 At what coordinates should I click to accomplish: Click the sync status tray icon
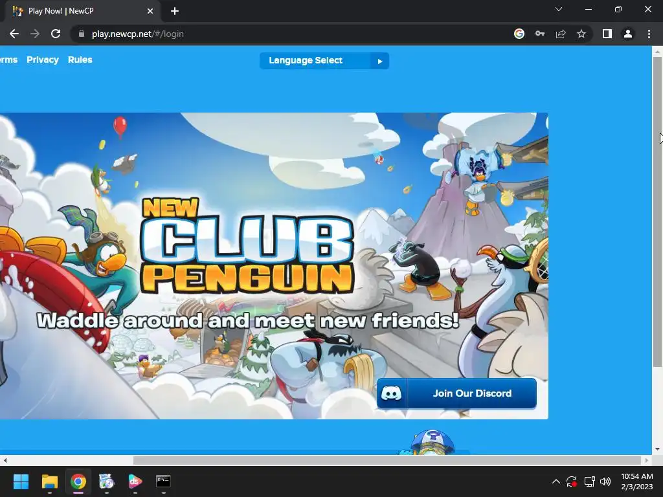[572, 481]
